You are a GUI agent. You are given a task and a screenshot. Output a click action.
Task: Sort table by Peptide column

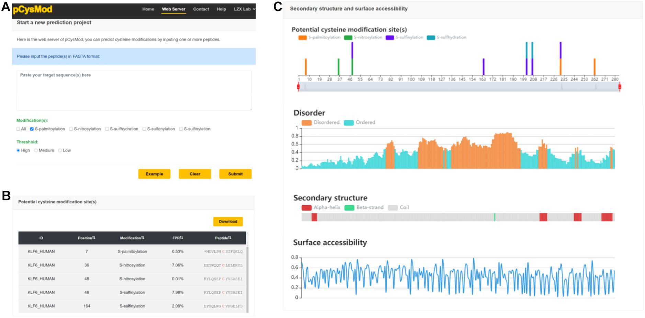(223, 238)
